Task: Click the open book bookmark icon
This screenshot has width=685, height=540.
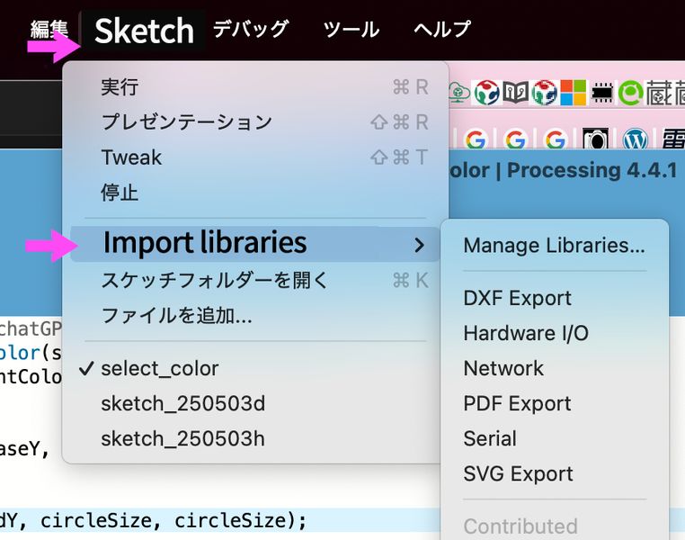Action: point(515,93)
